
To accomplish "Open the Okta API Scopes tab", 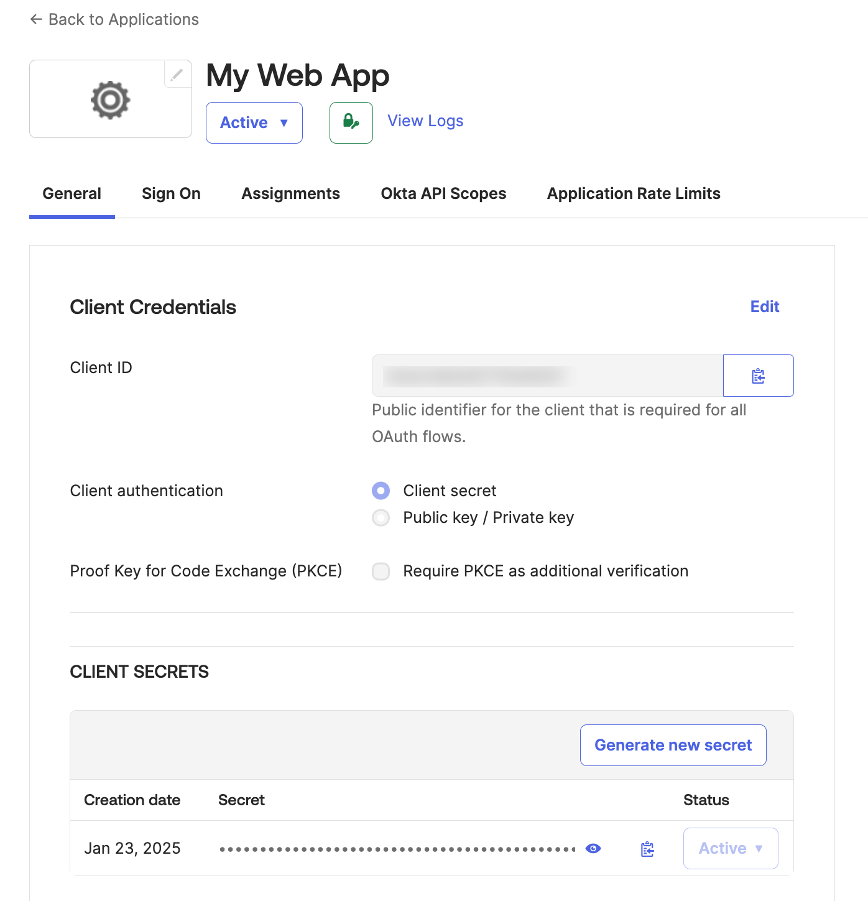I will 443,193.
